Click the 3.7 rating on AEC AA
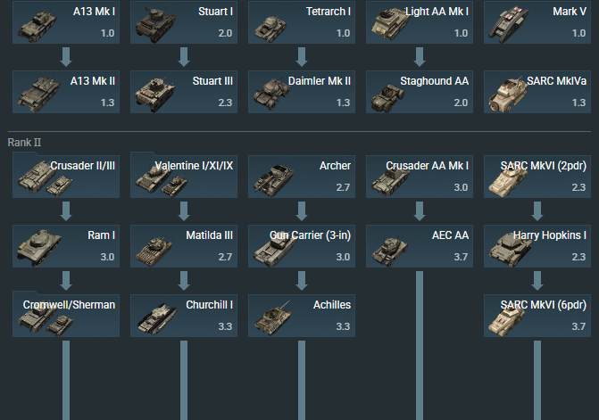The image size is (599, 420). [x=462, y=257]
